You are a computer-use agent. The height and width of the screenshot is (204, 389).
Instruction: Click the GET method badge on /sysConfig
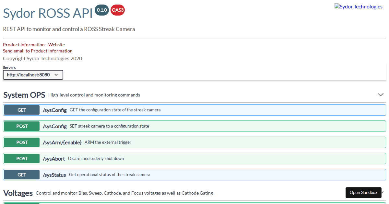click(x=21, y=110)
